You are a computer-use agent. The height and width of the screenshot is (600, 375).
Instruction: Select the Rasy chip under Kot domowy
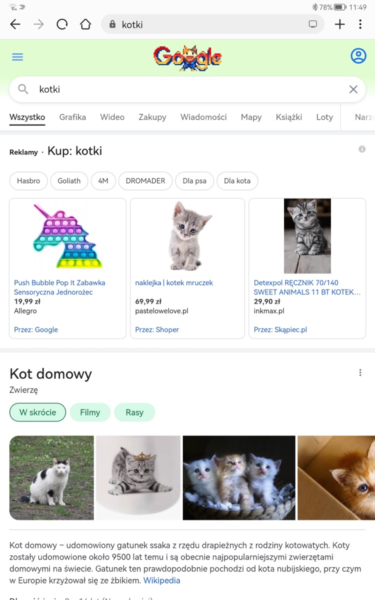click(134, 412)
